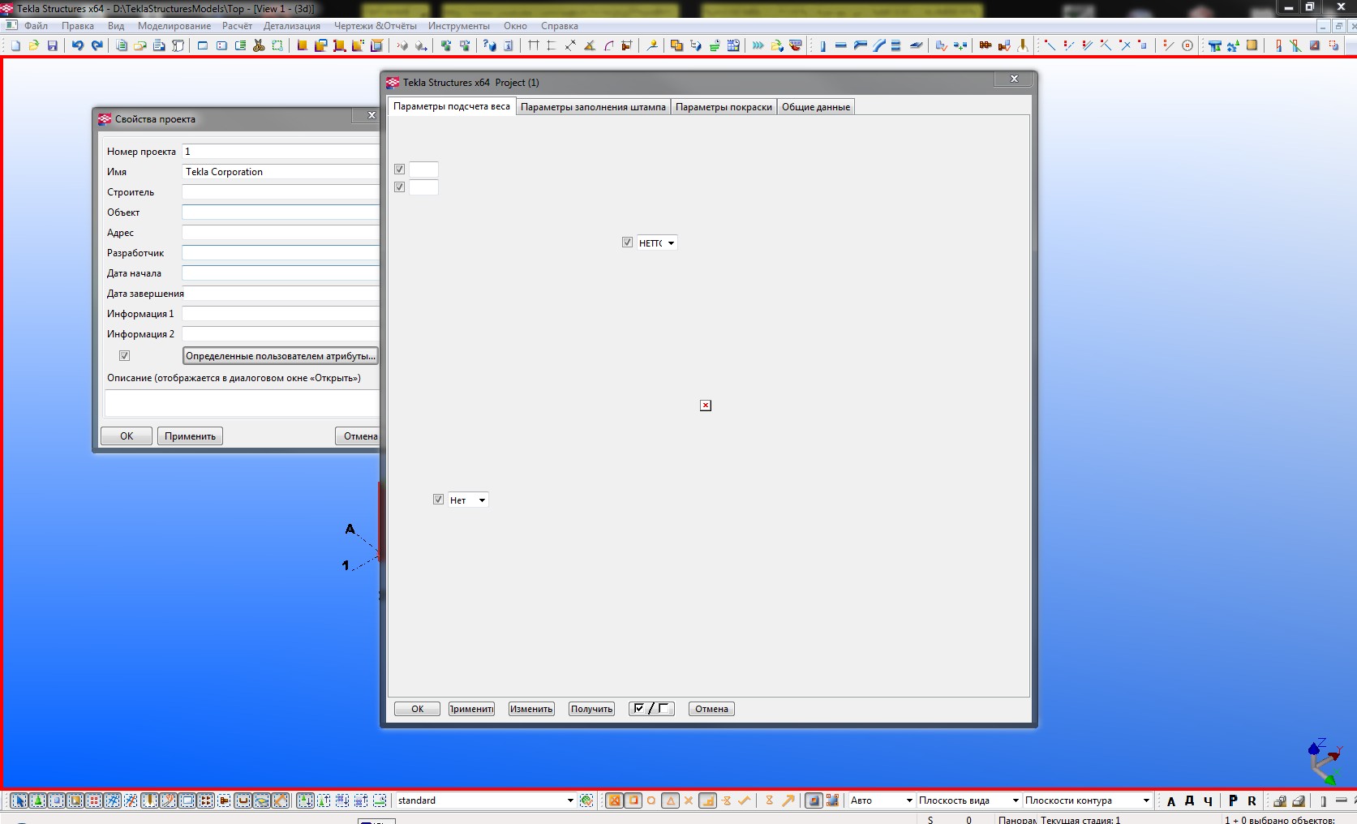Click the project description text box
The height and width of the screenshot is (824, 1357).
point(242,403)
